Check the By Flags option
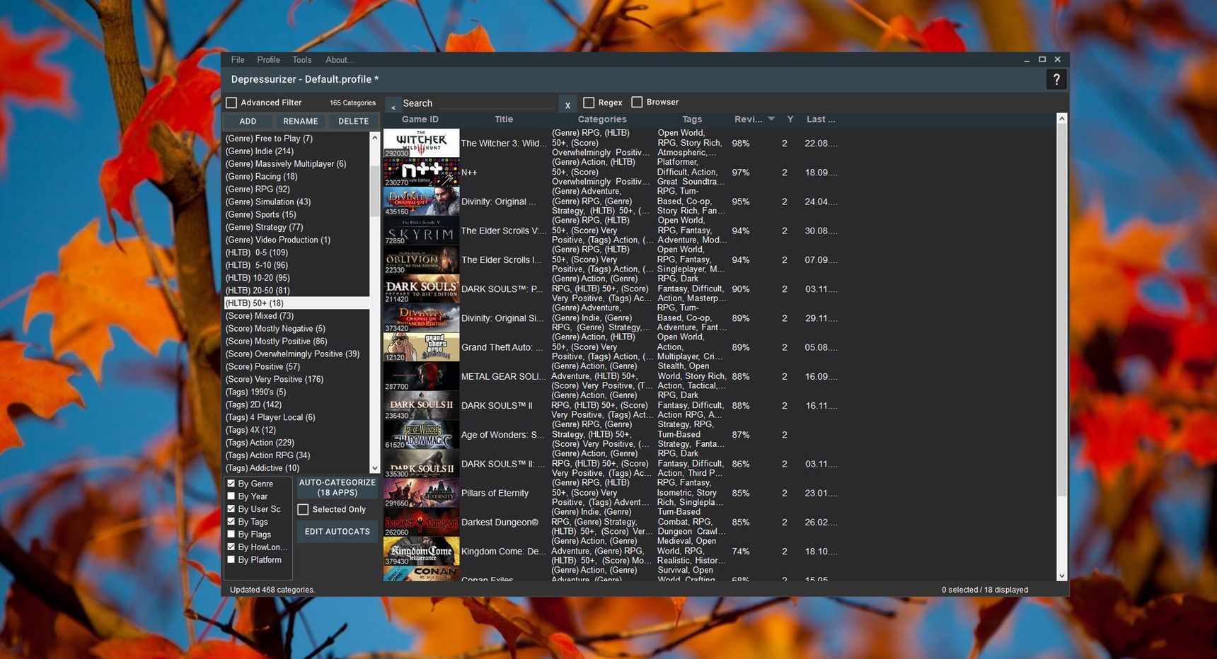The image size is (1217, 659). pos(231,535)
